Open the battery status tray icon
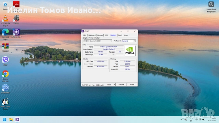 (204, 120)
